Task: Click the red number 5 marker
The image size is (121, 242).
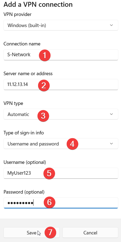Action: point(49,173)
